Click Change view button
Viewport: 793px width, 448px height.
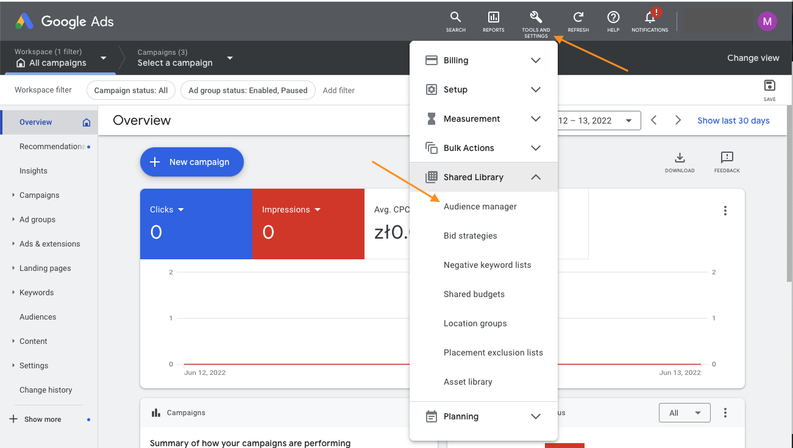click(x=753, y=58)
